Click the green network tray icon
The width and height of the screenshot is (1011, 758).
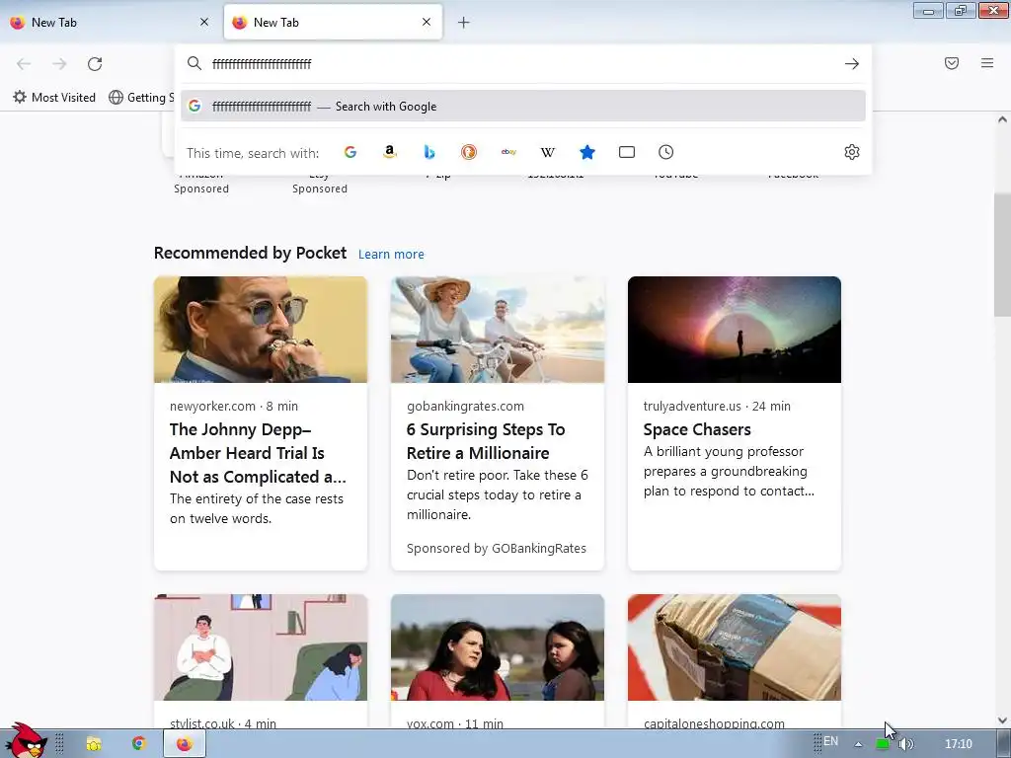882,744
